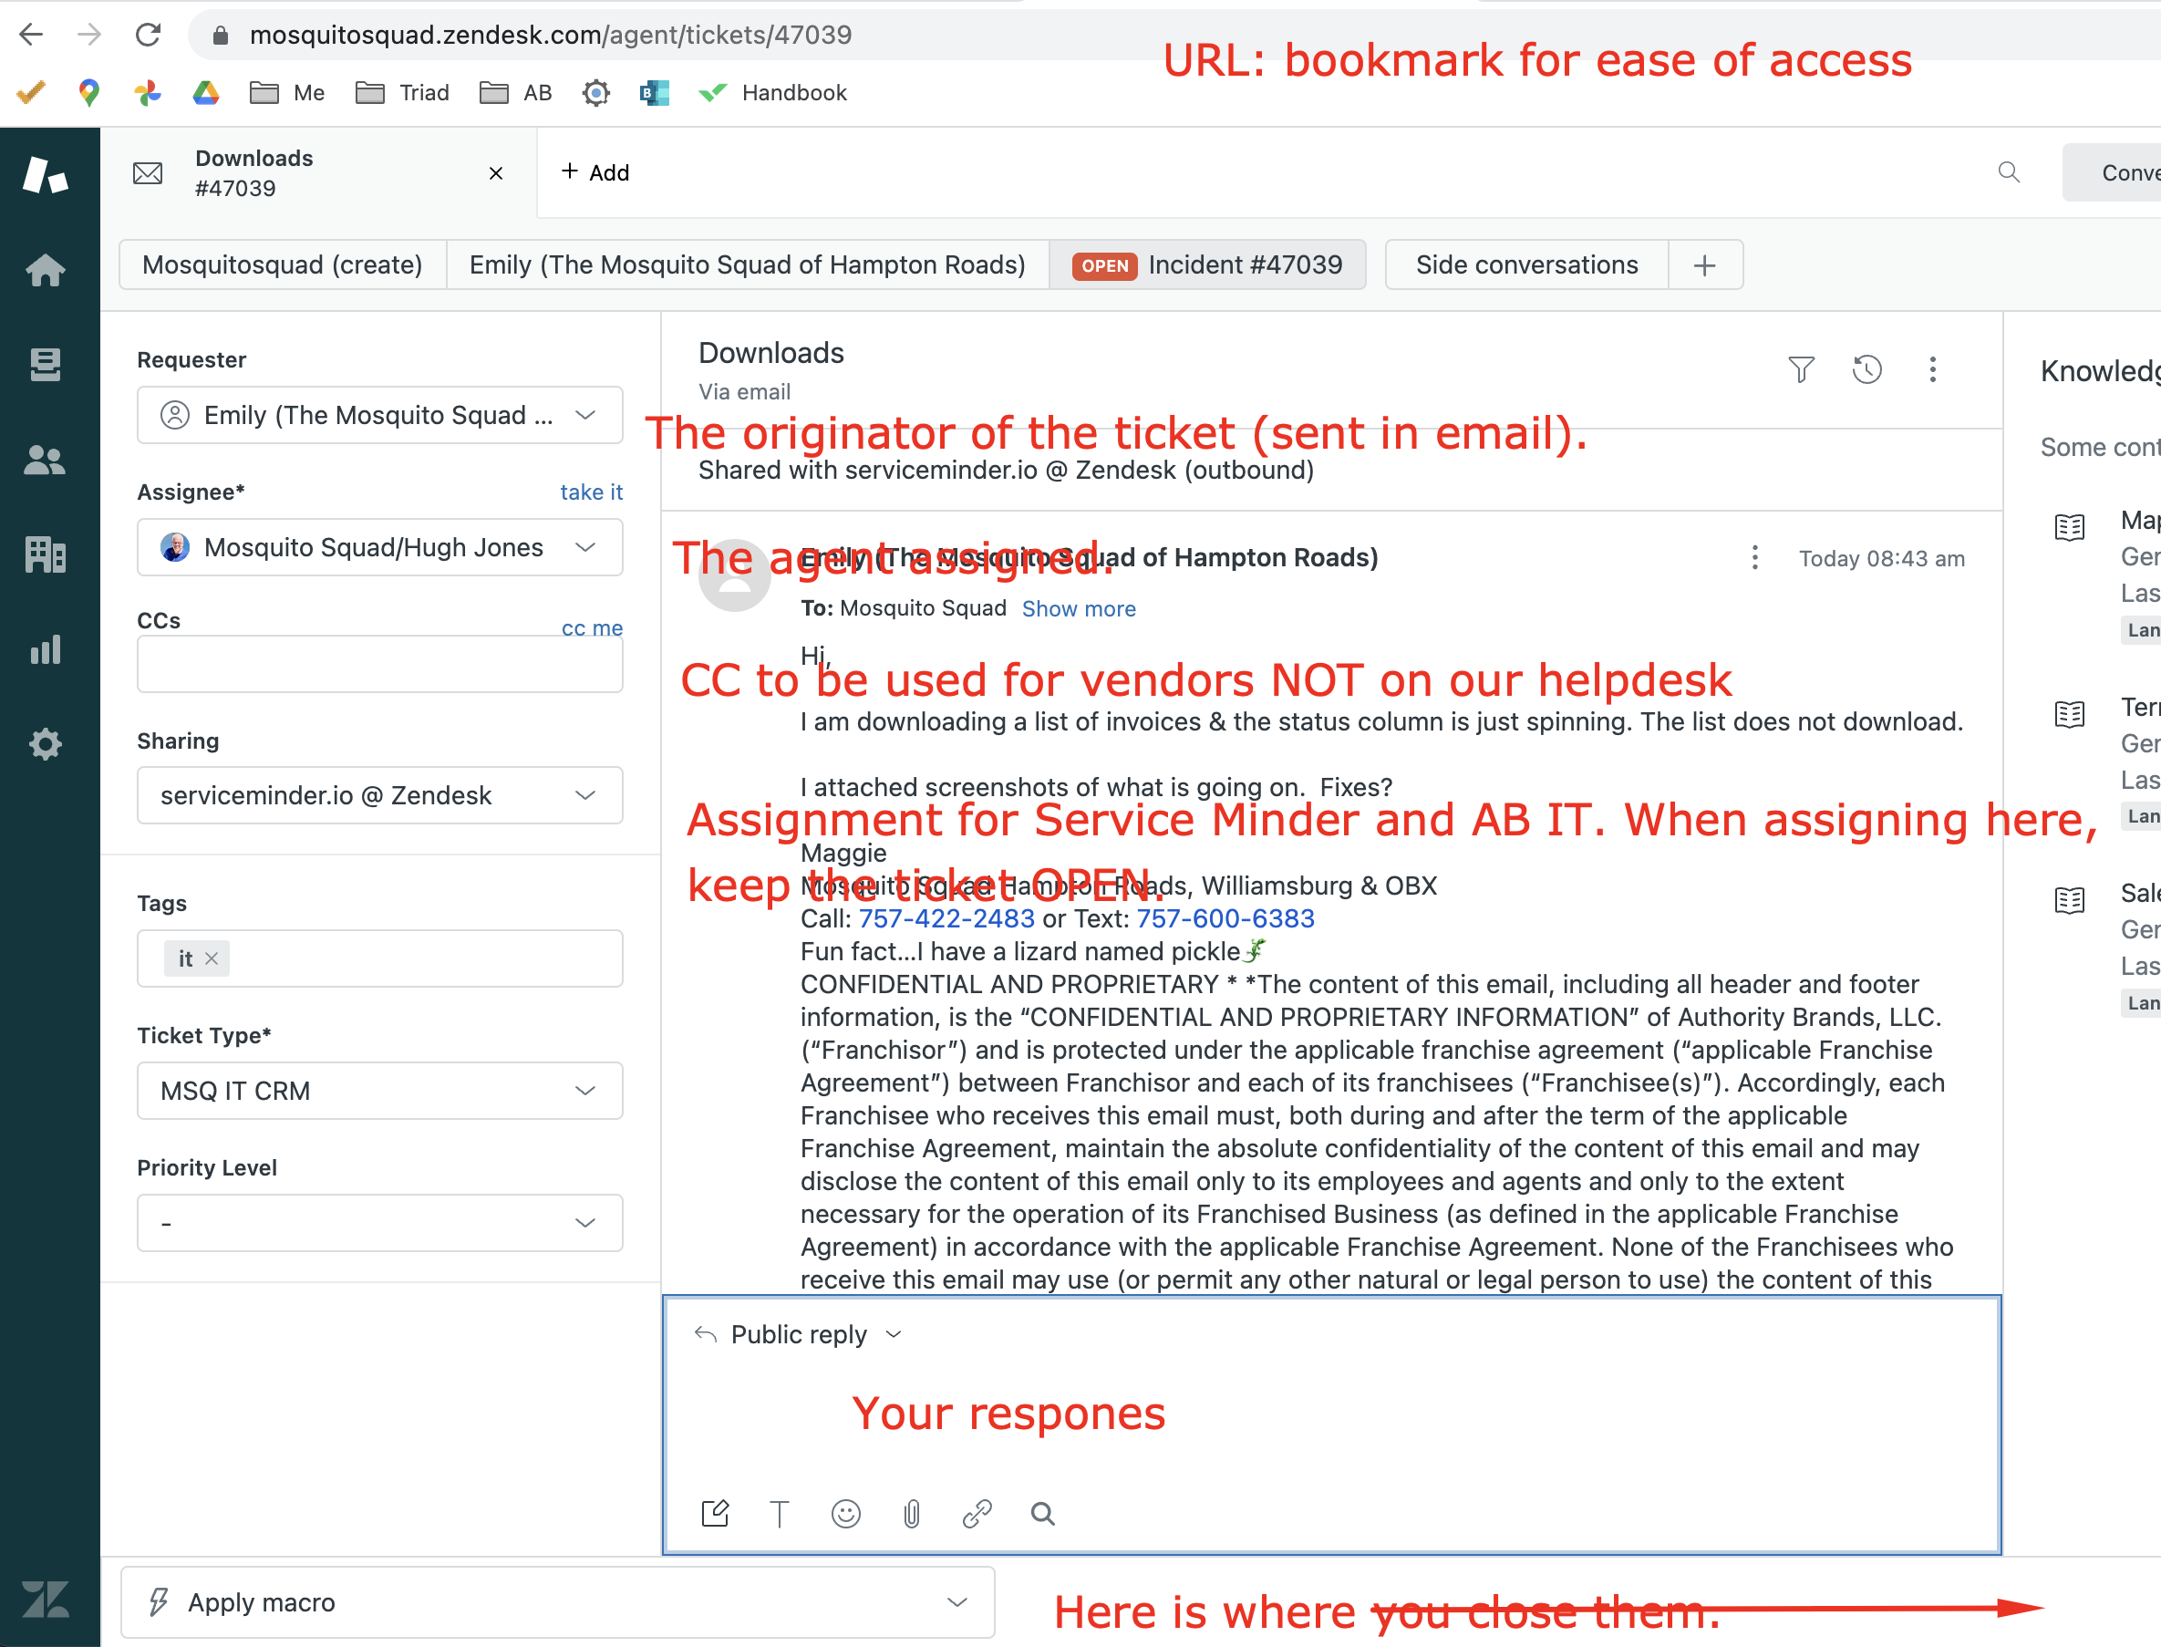Screen dimensions: 2161x1647
Task: Insert an emoji in the reply
Action: click(x=845, y=1514)
